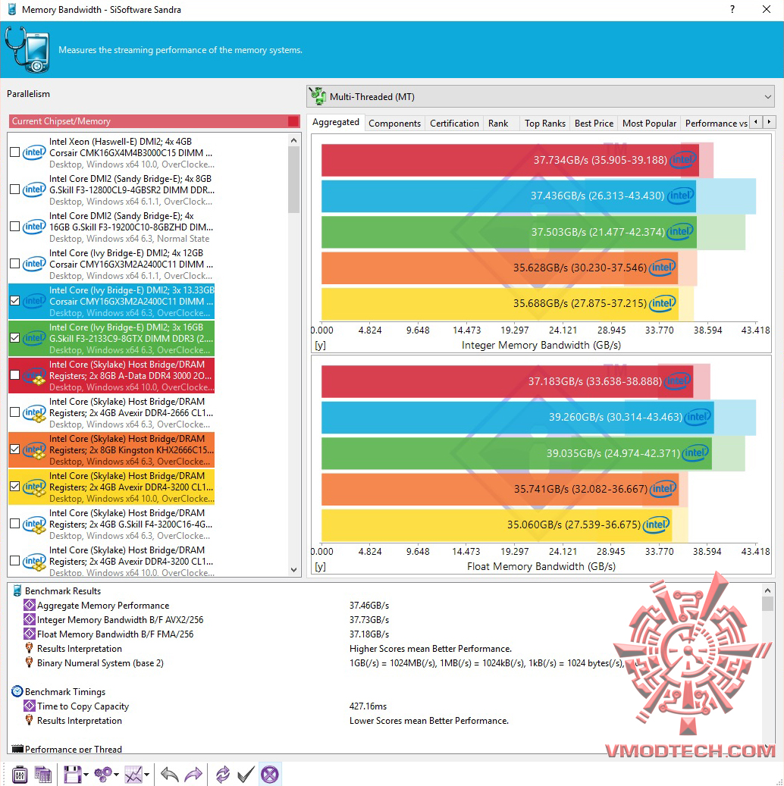Click the back arrow toolbar icon

pos(170,775)
